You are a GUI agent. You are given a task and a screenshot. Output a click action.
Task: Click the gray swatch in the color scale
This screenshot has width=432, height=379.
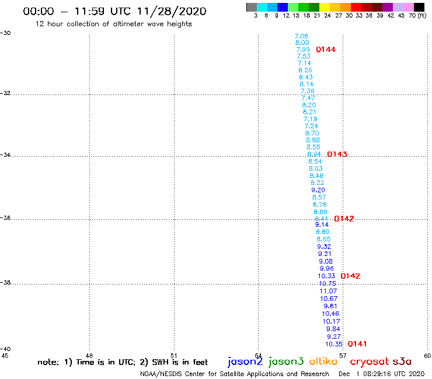(x=252, y=7)
